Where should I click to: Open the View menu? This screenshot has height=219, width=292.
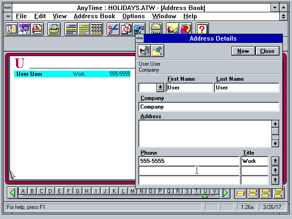click(60, 16)
